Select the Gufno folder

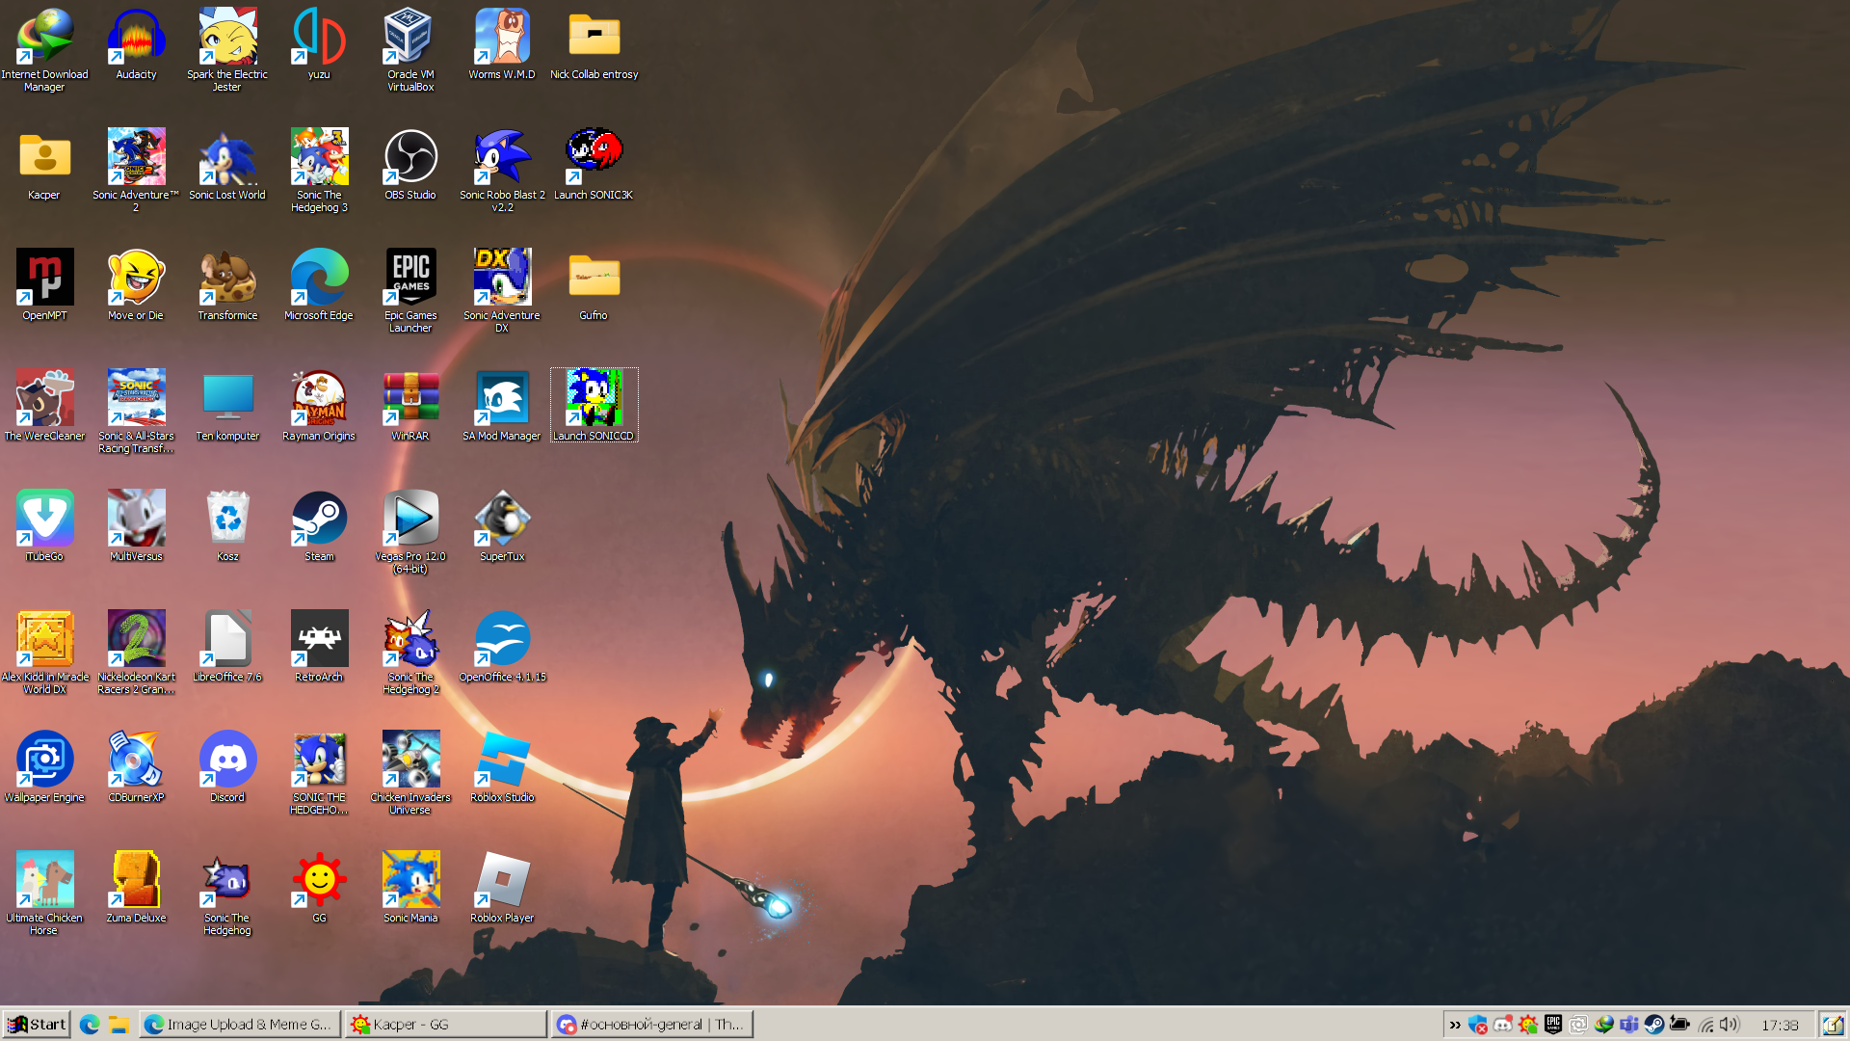[594, 285]
